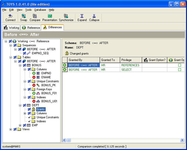Collapse the BONUS table node
Screen dimensions: 187x150
pos(20,65)
